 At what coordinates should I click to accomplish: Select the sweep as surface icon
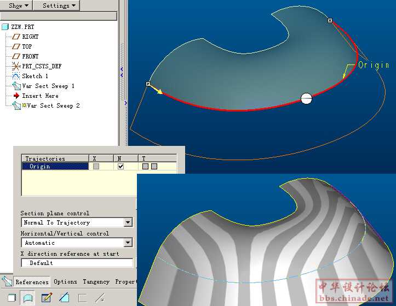click(27, 298)
